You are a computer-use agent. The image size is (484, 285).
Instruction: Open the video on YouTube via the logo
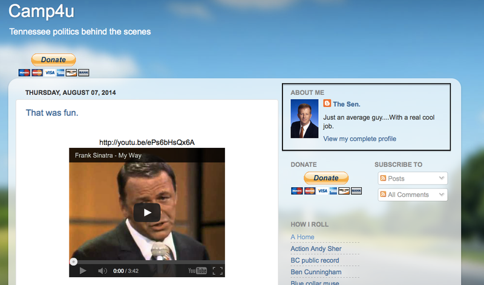click(x=198, y=271)
